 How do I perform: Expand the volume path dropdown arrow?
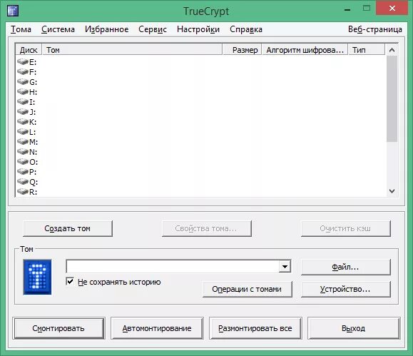pos(285,267)
